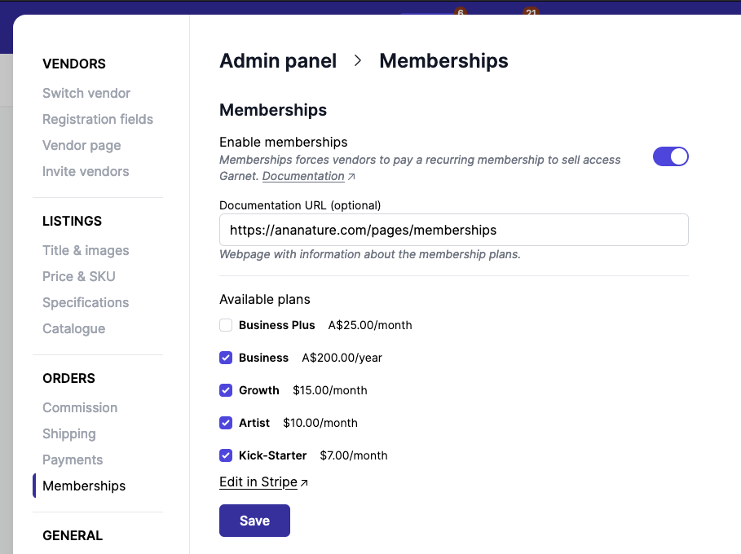Click the Save button
The height and width of the screenshot is (554, 741).
(254, 520)
